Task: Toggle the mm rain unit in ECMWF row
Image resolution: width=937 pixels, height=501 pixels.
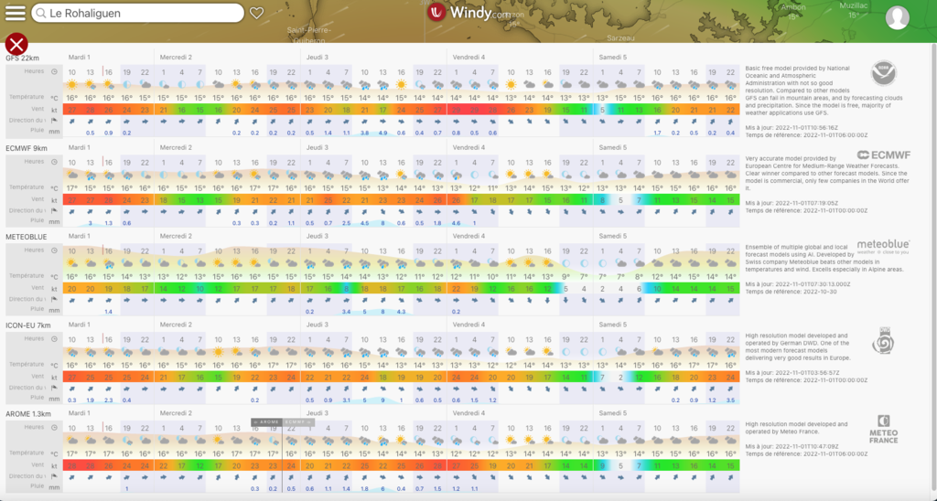Action: [x=54, y=221]
